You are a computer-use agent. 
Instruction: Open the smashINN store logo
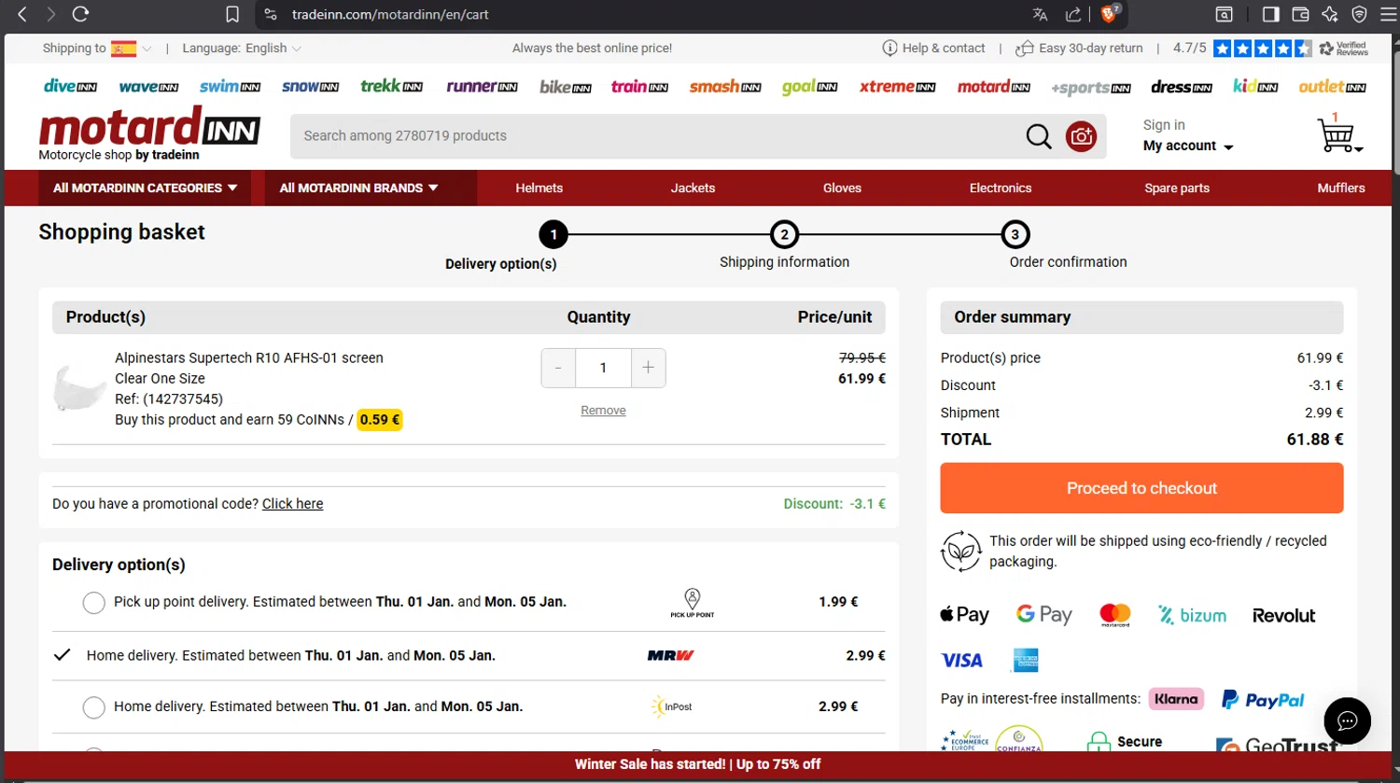[725, 87]
